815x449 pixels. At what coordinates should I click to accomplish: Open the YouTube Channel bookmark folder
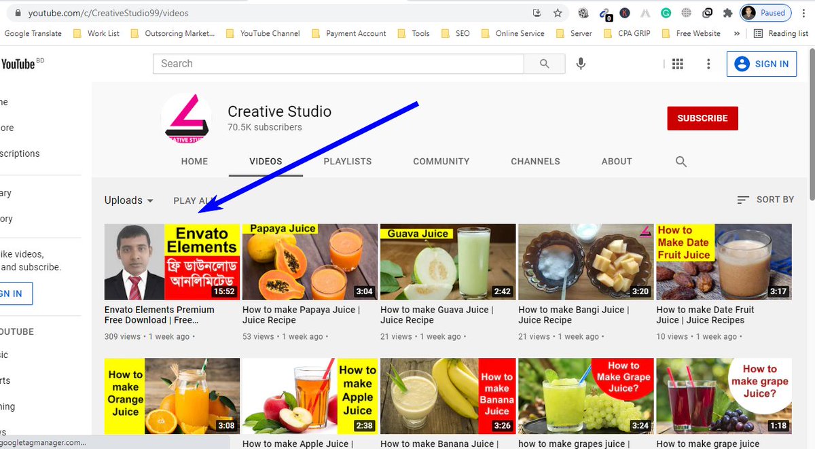point(263,33)
